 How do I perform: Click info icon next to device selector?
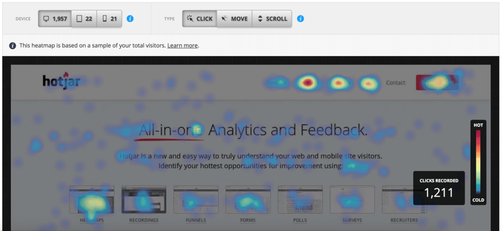point(130,19)
